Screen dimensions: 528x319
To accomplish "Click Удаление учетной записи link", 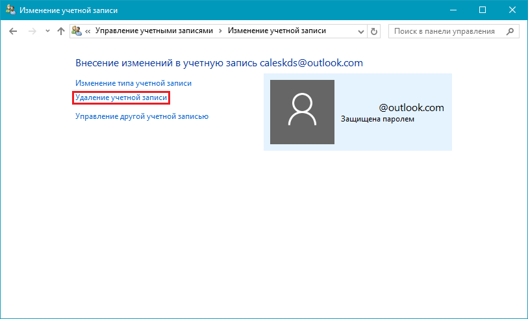I will click(x=121, y=97).
